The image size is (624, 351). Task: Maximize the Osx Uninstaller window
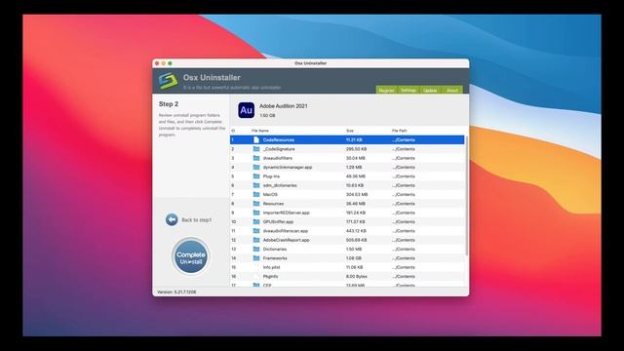(x=170, y=63)
